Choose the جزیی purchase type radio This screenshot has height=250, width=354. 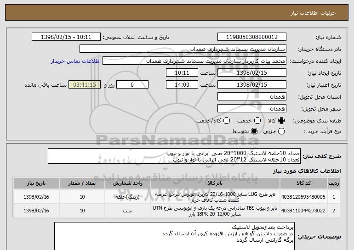pos(281,131)
